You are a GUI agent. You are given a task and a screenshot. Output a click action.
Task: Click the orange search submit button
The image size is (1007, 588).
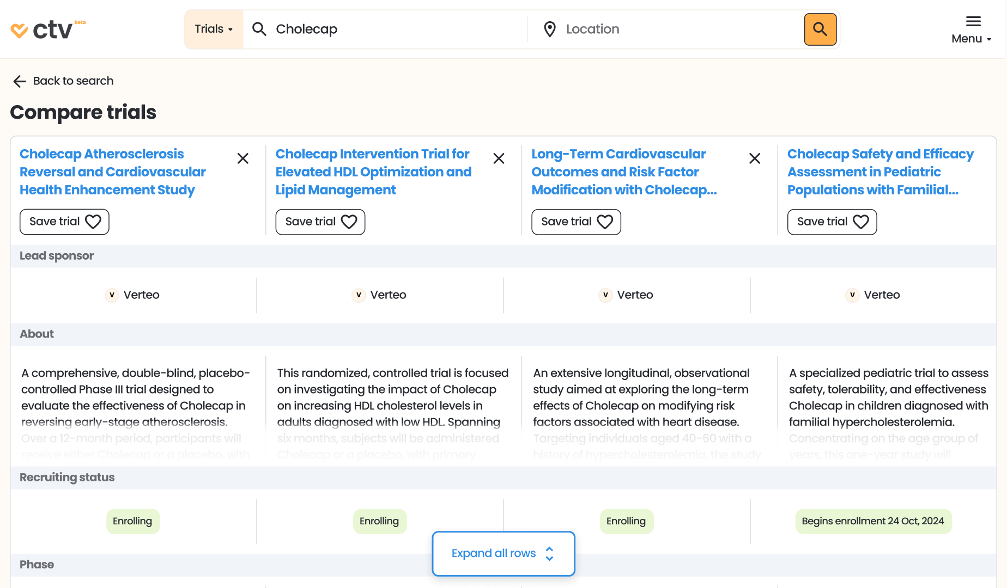[820, 29]
